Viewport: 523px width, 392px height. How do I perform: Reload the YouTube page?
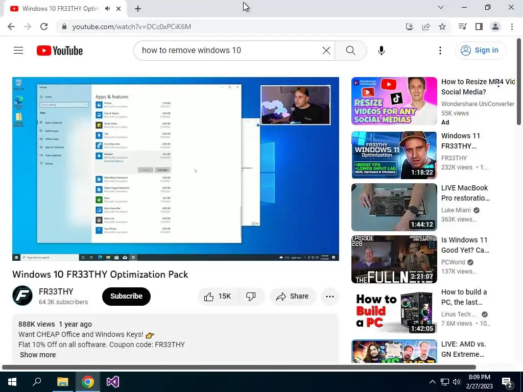(44, 27)
